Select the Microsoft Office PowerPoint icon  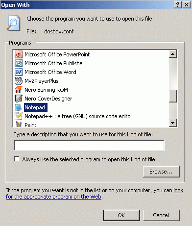point(19,54)
